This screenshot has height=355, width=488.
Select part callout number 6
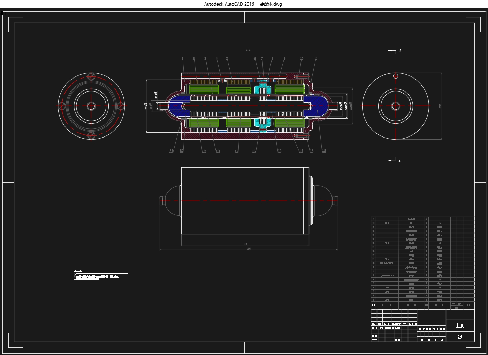(x=255, y=59)
